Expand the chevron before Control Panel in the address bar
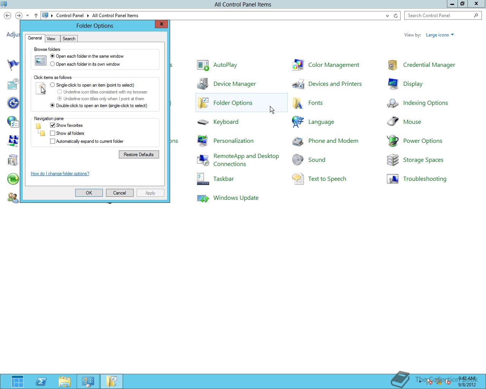486x389 pixels. point(52,16)
